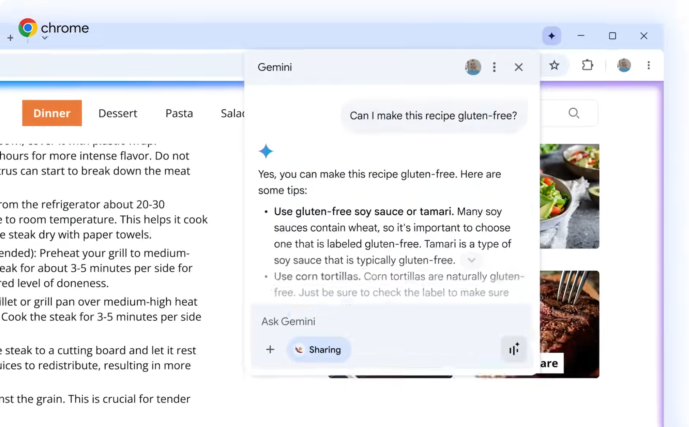Open the Gemini three-dot options menu
Image resolution: width=689 pixels, height=427 pixels.
[494, 67]
